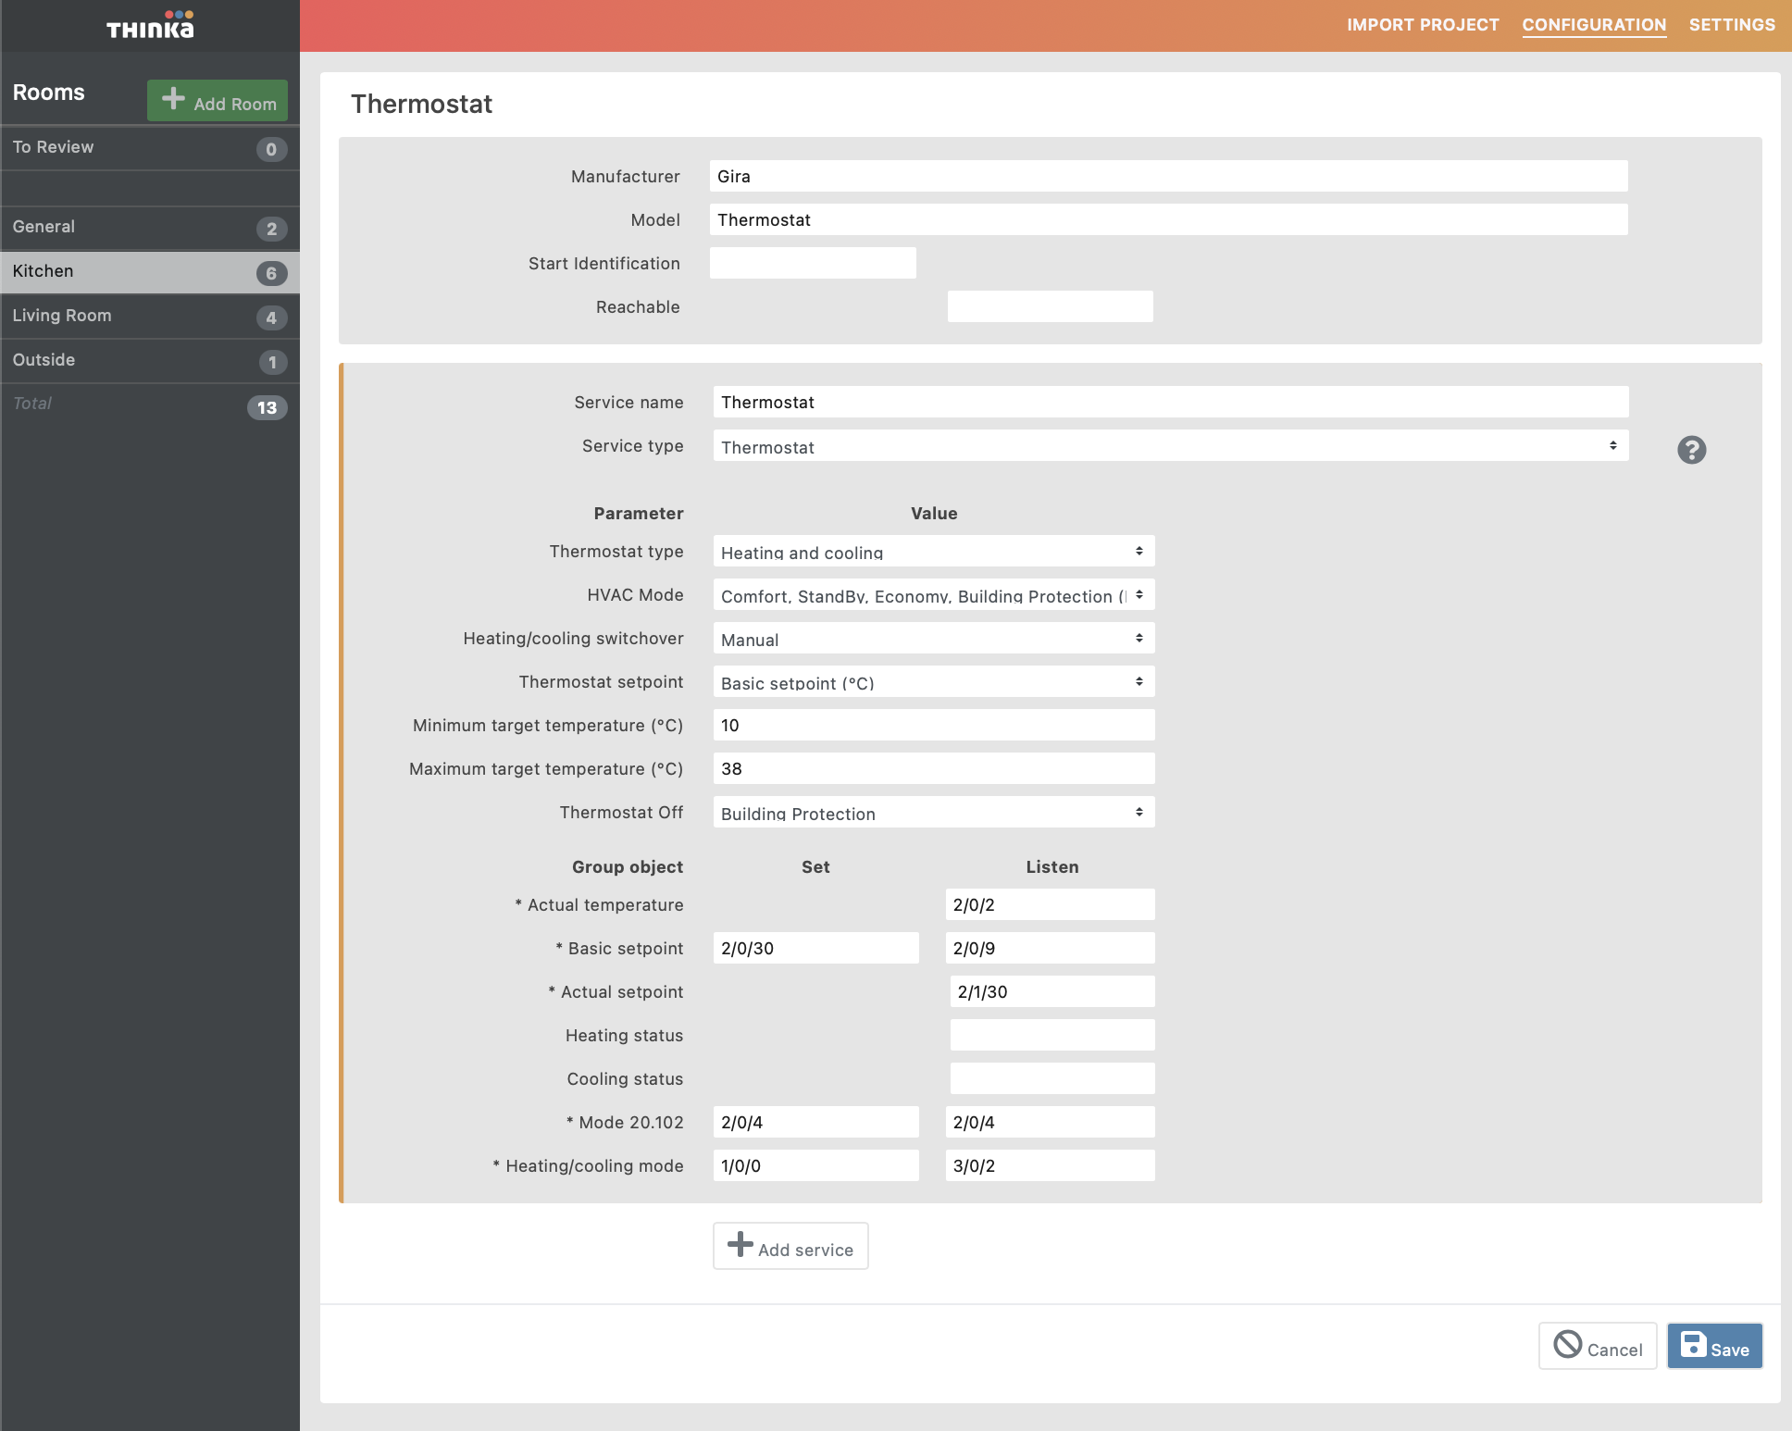1792x1431 pixels.
Task: Switch to the Settings tab
Action: click(1731, 25)
